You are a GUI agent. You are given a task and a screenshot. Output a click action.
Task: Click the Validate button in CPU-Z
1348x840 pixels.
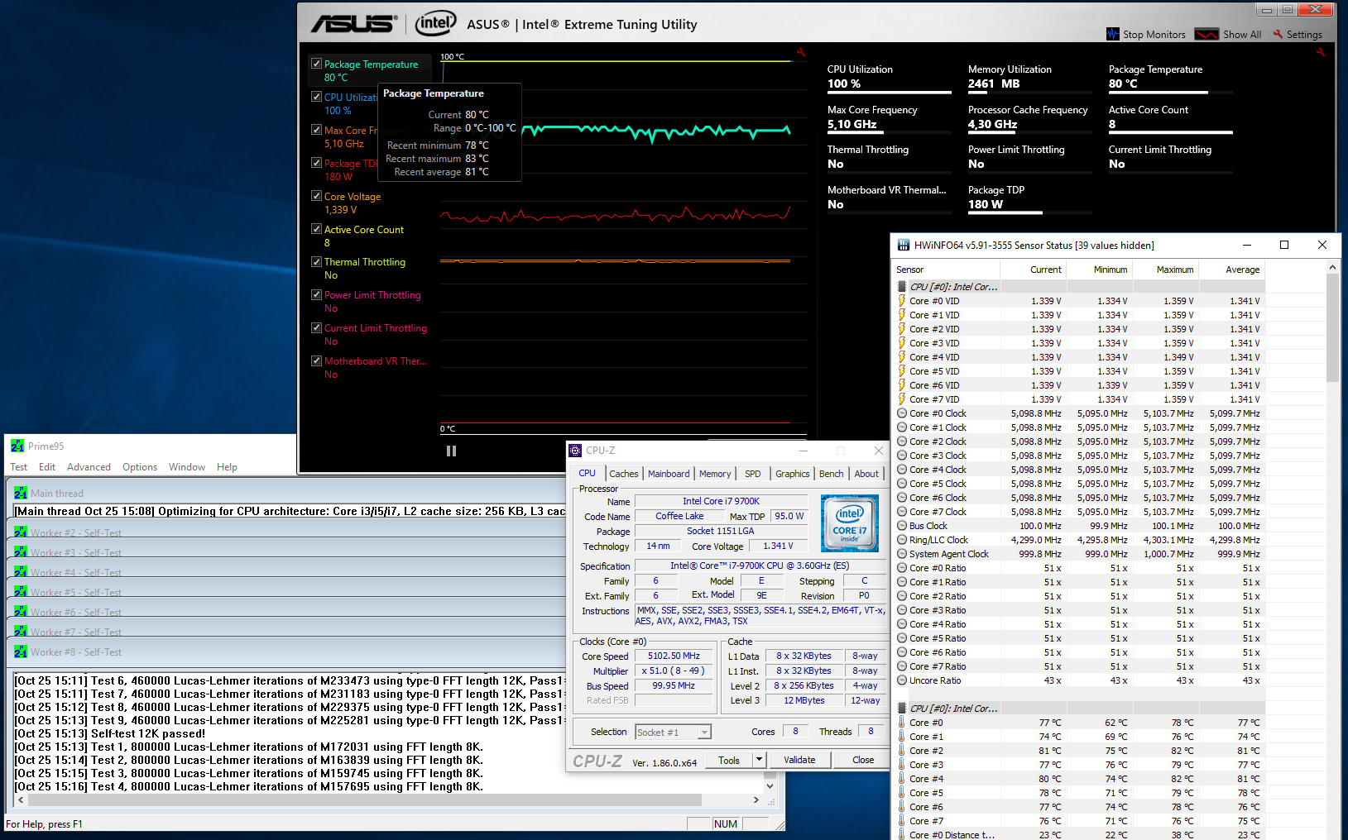pos(799,760)
